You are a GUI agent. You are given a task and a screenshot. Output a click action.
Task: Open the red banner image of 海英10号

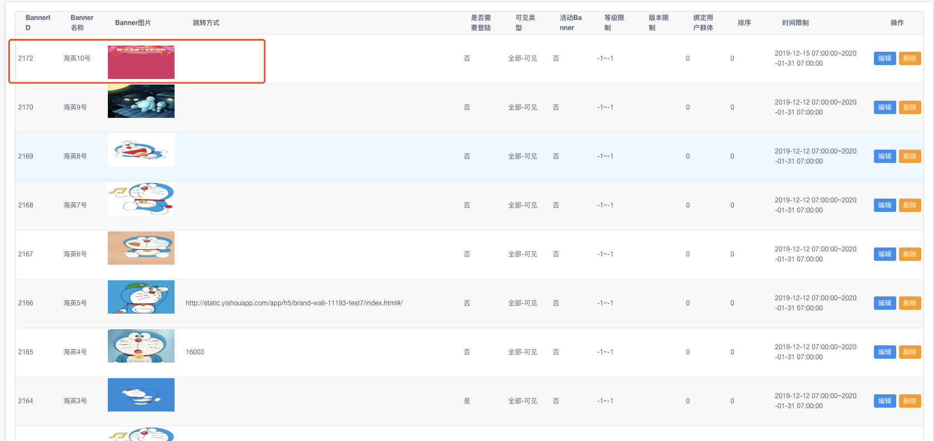[141, 62]
